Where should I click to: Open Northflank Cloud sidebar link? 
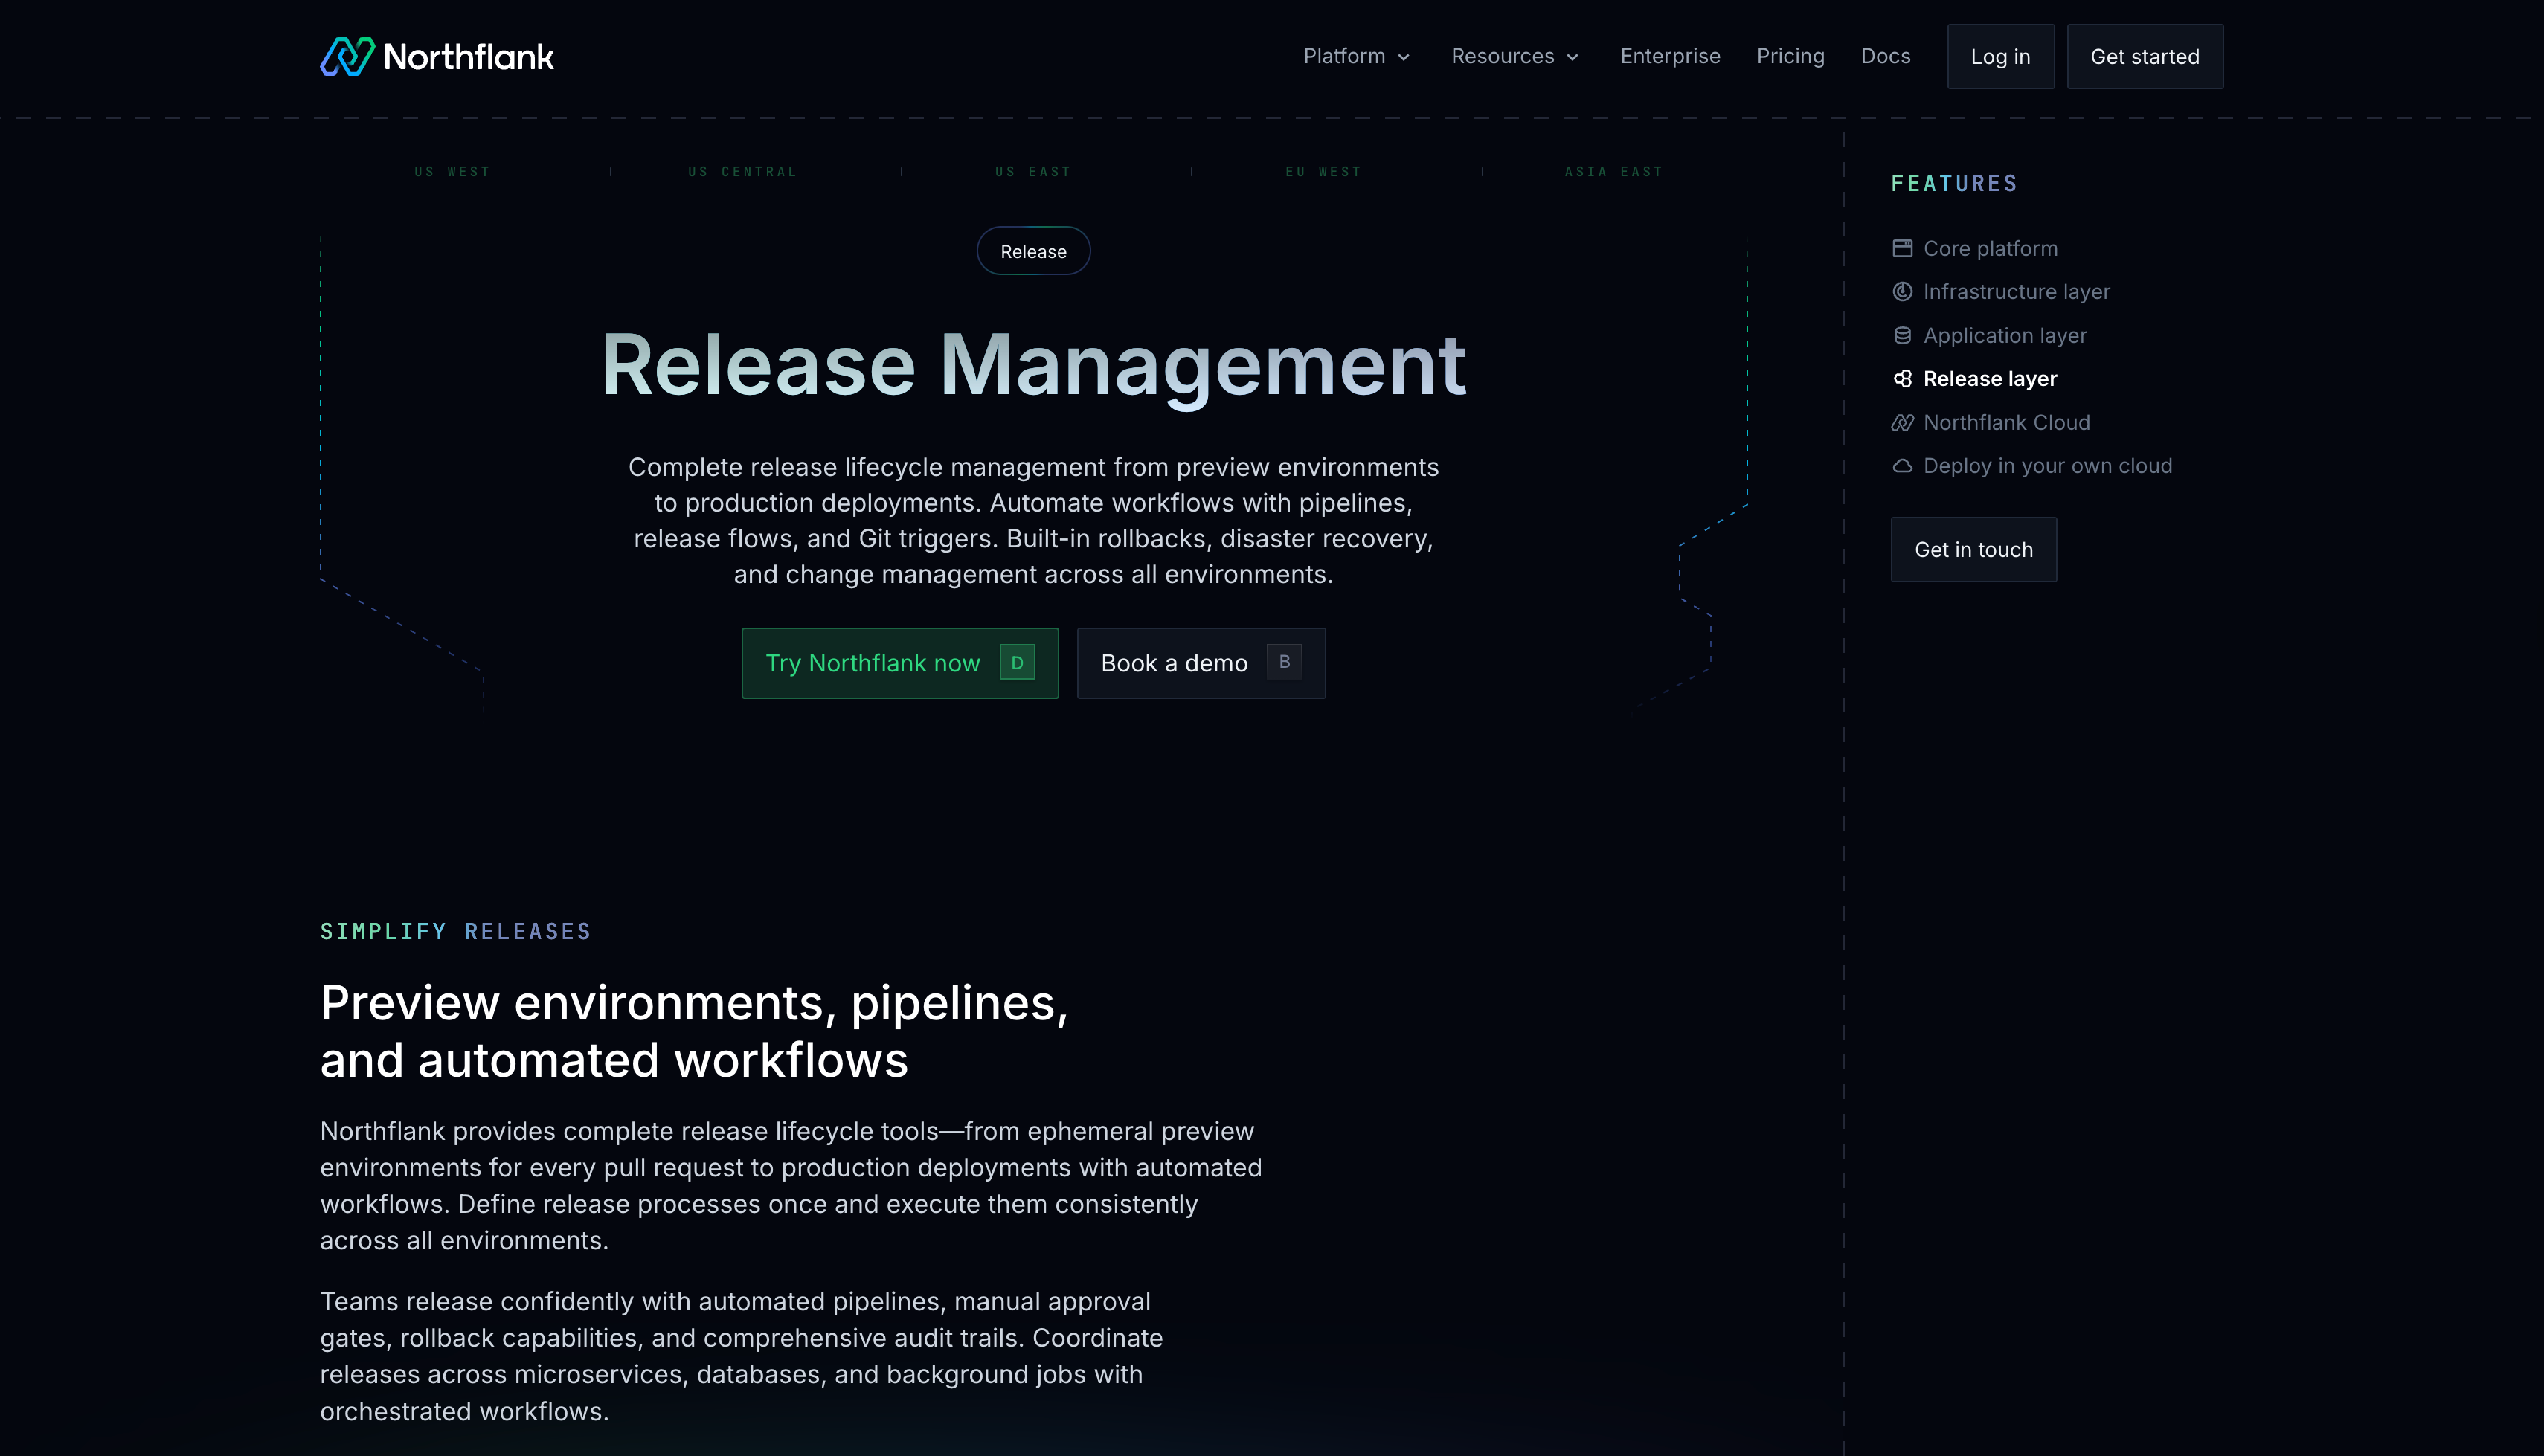pos(1991,423)
